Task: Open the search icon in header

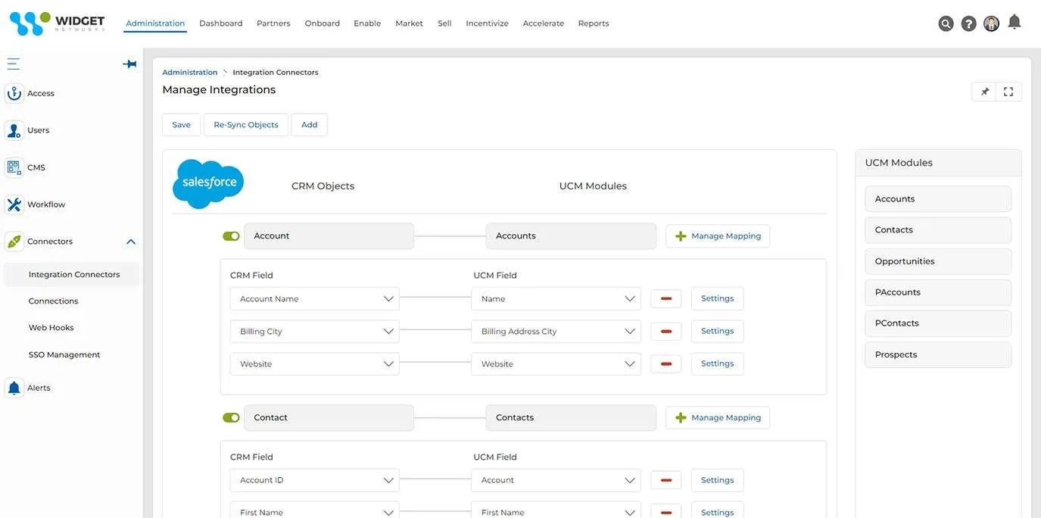Action: 946,23
